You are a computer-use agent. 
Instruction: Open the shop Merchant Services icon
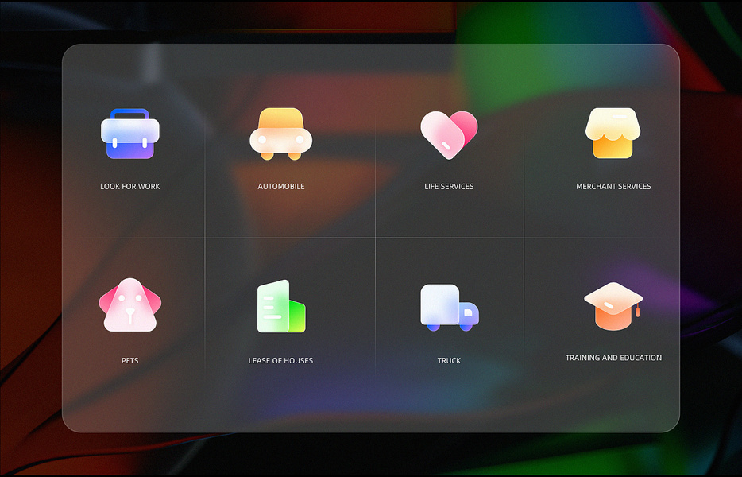(613, 133)
